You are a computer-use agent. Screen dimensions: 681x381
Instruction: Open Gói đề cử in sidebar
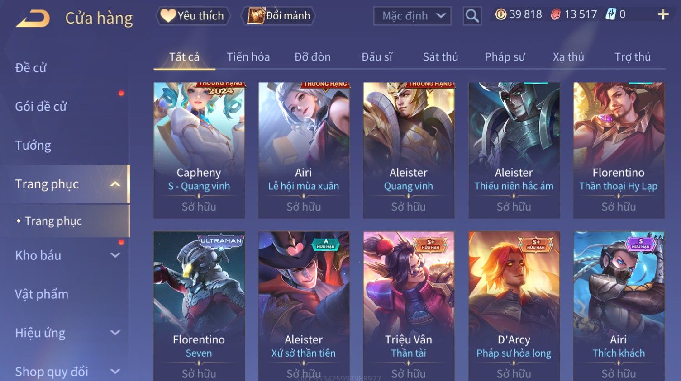tap(41, 107)
